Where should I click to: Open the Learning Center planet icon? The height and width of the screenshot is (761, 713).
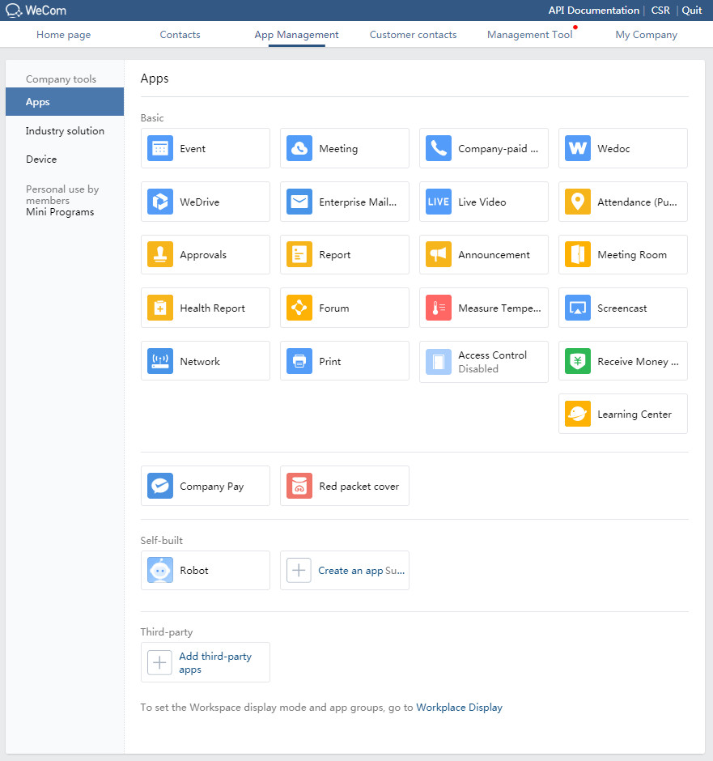click(578, 414)
